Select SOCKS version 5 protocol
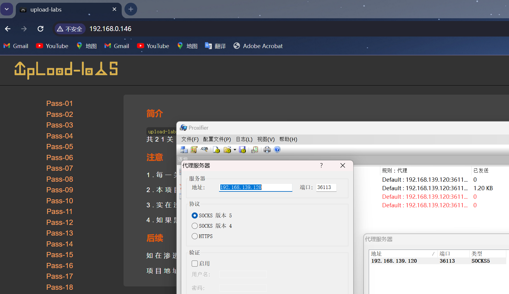 [195, 215]
